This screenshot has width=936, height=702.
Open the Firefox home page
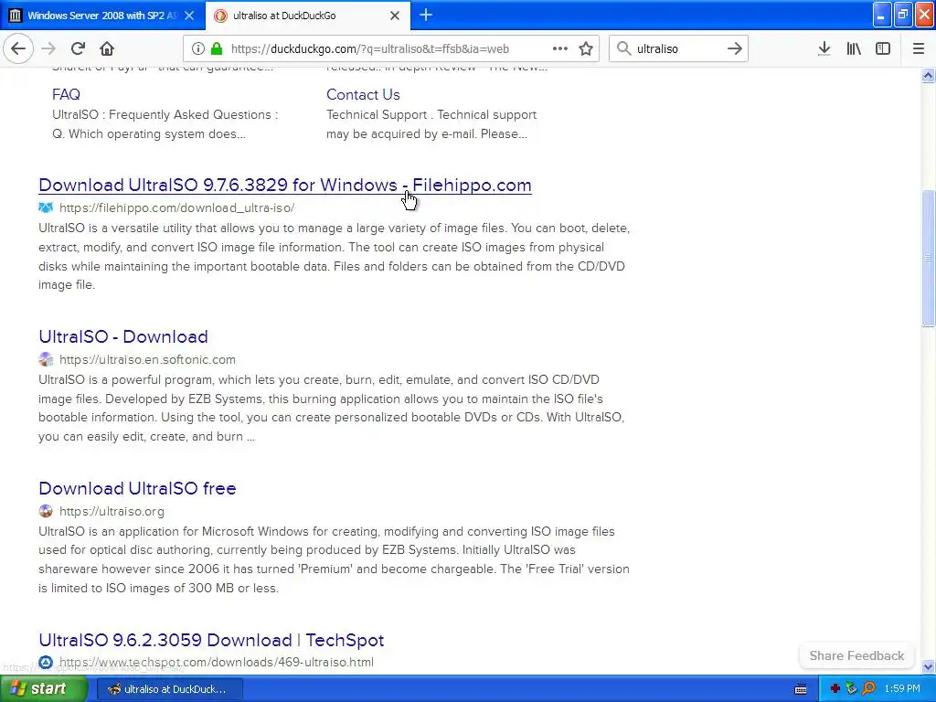107,48
